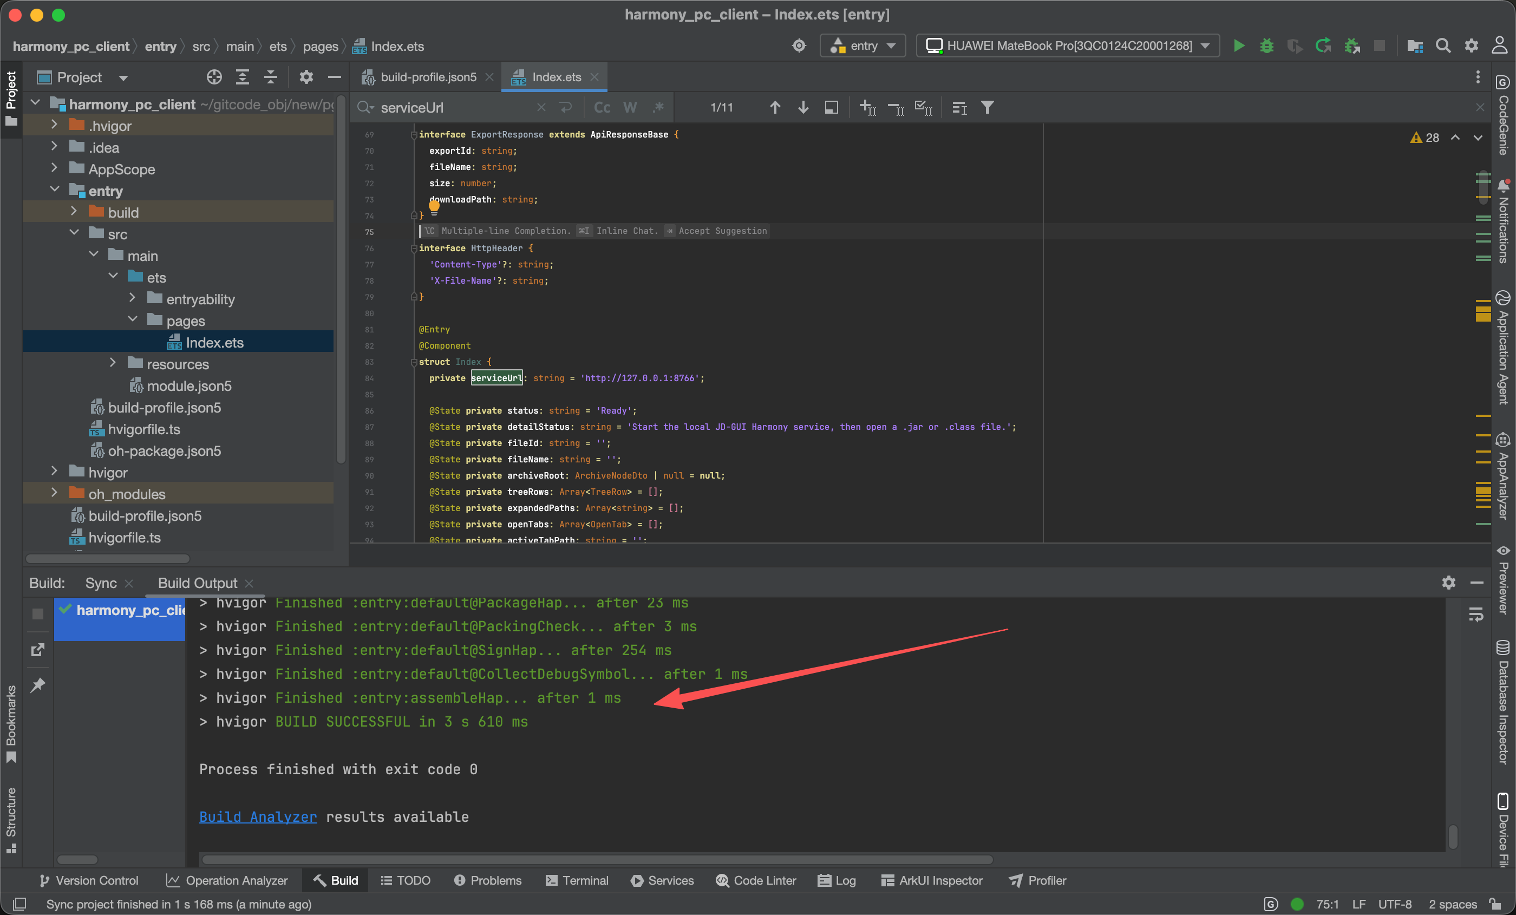Expand the AppScope folder
The image size is (1516, 915).
[x=54, y=168]
